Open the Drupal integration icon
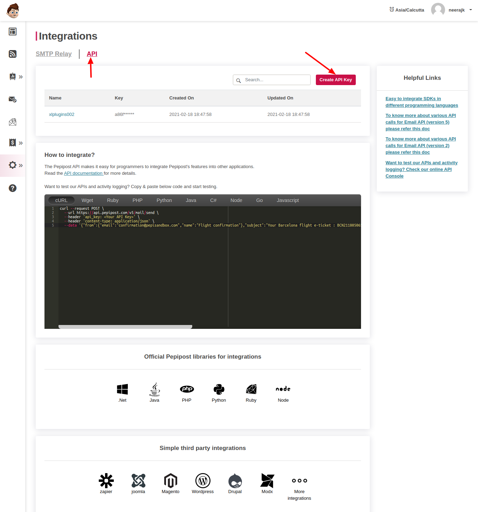This screenshot has height=512, width=478. [x=235, y=480]
